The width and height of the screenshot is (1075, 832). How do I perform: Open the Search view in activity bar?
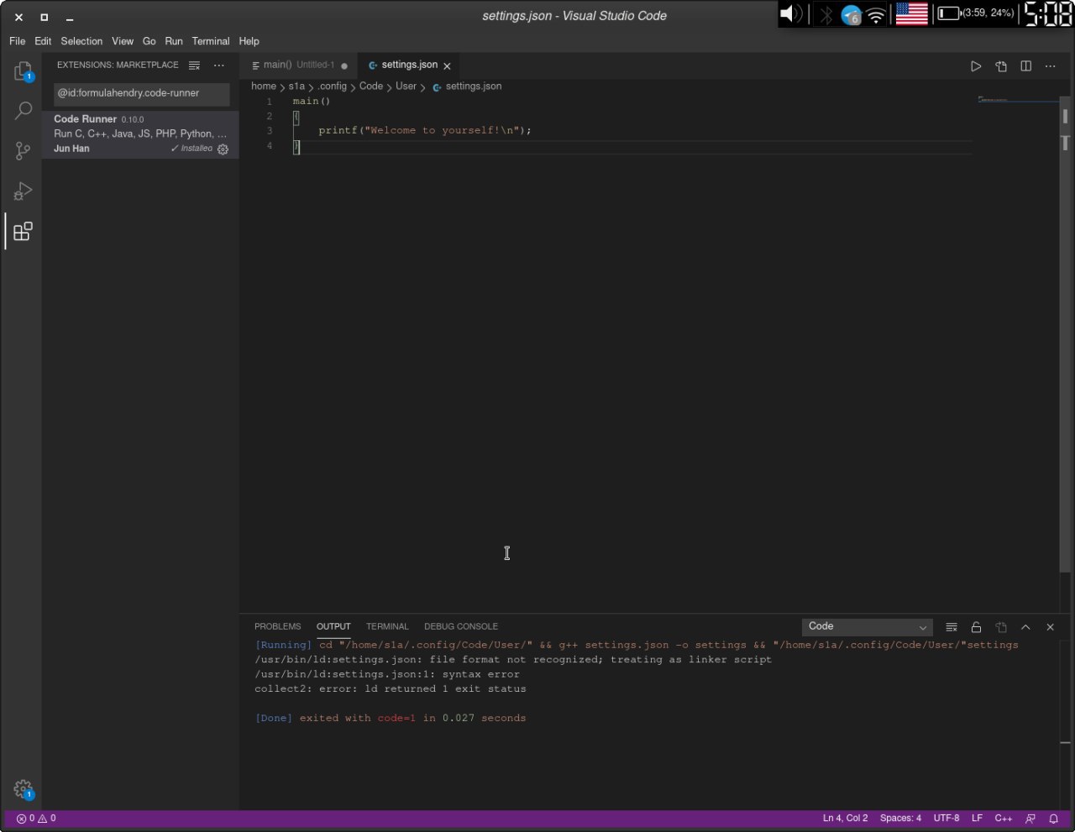(x=23, y=110)
